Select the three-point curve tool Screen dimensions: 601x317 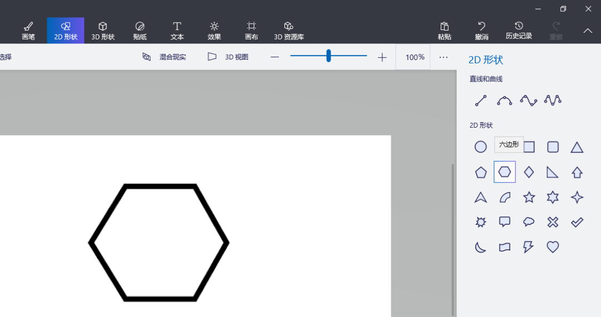[504, 100]
